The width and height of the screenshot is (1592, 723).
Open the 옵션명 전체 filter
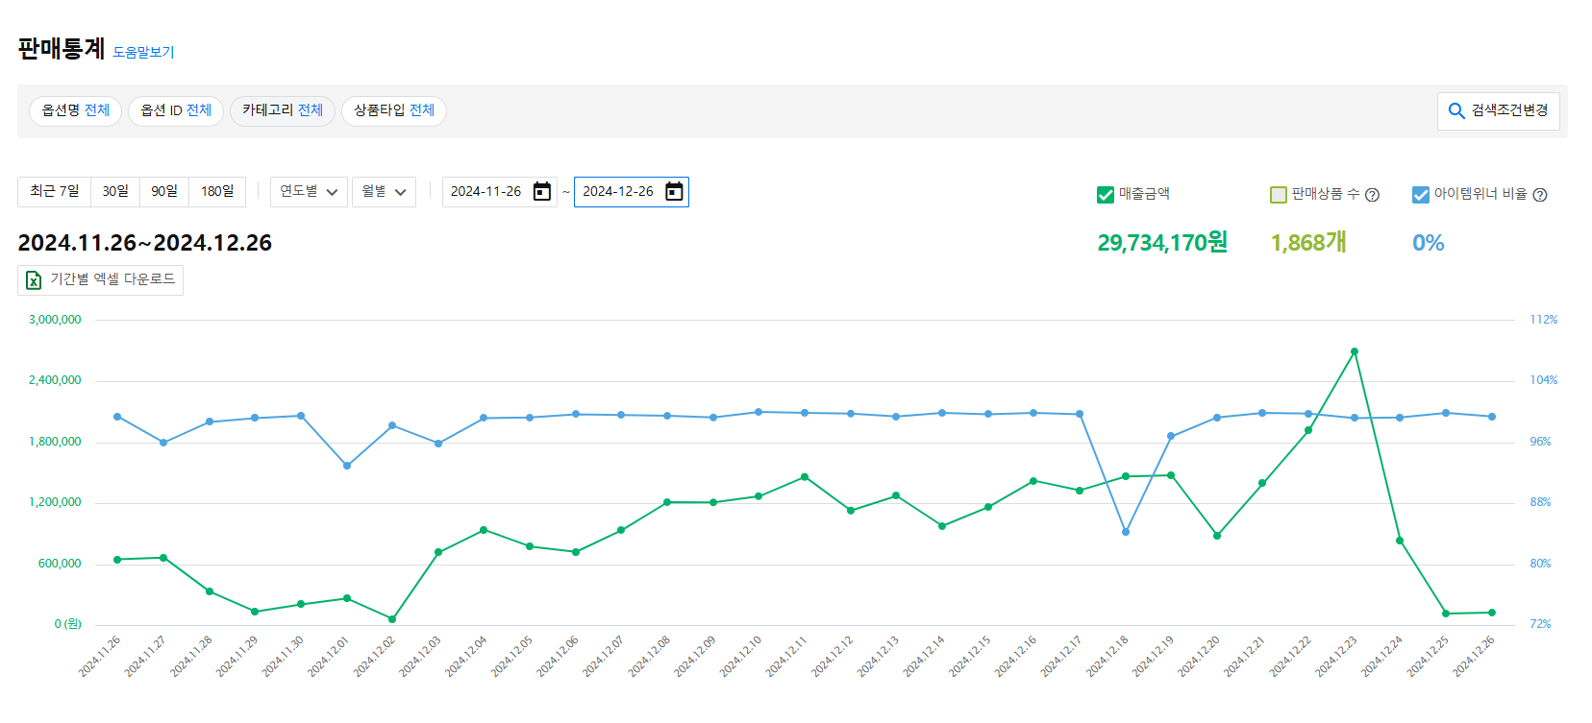[76, 110]
